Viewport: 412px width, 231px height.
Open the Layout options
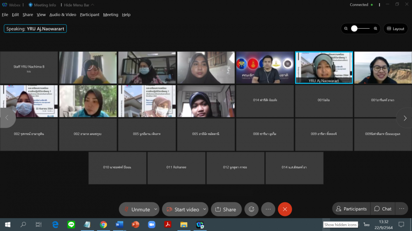coord(396,28)
